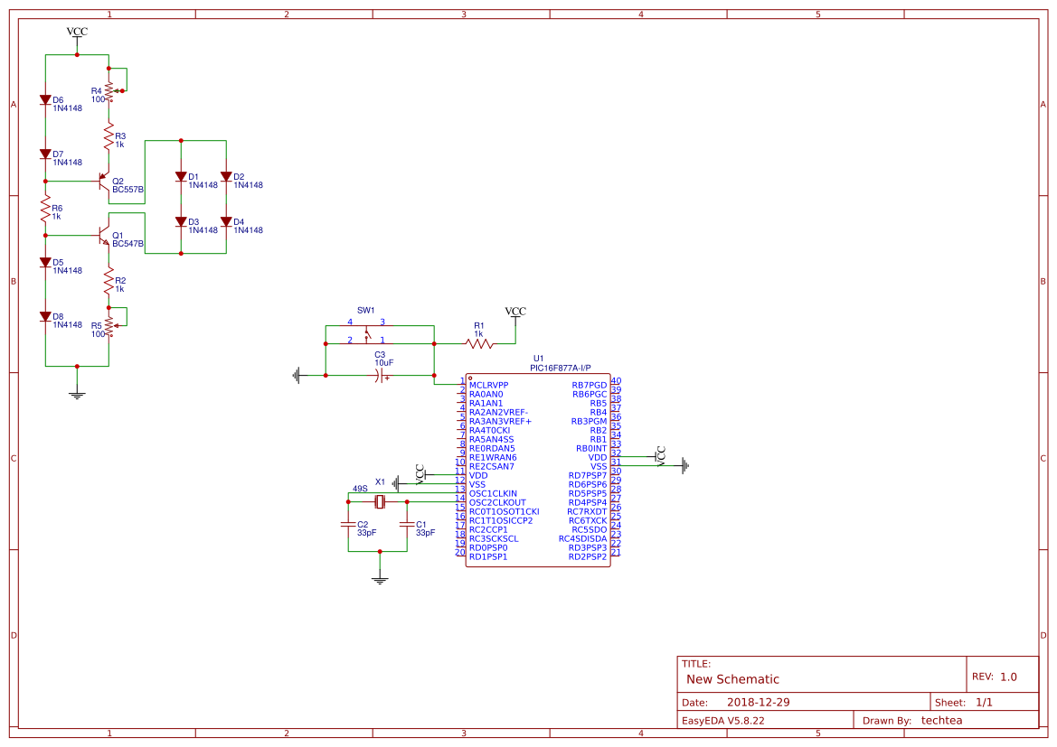Viewport: 1057px width, 747px height.
Task: Select capacitor C3 10uF
Action: click(380, 376)
